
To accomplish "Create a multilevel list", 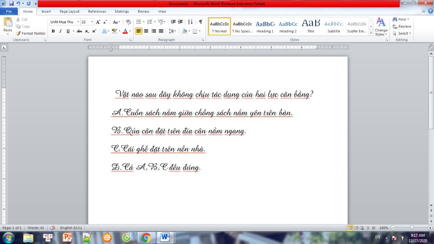I will coord(161,22).
